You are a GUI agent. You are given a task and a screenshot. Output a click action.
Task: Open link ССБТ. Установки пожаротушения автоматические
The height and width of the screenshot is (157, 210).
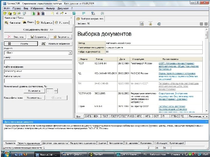(178, 66)
